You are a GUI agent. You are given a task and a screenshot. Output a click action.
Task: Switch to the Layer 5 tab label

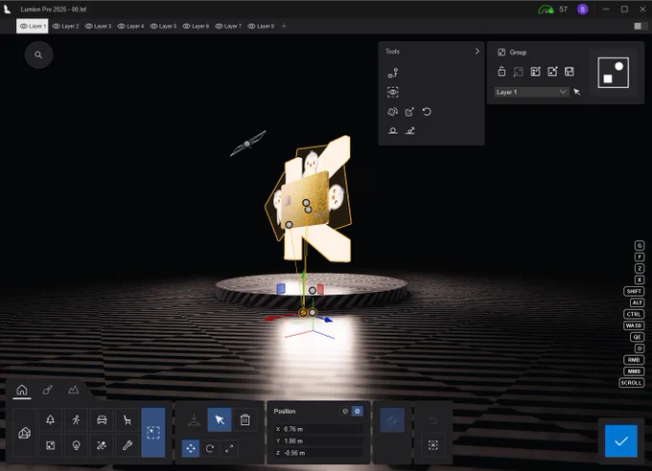pyautogui.click(x=168, y=26)
